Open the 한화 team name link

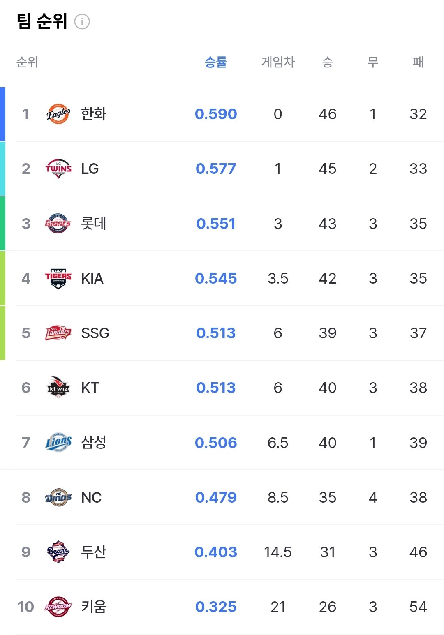pyautogui.click(x=94, y=114)
